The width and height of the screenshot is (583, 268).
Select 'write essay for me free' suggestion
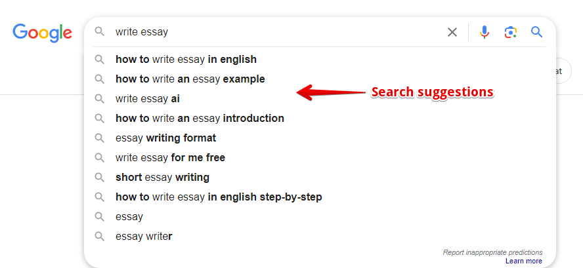coord(170,158)
